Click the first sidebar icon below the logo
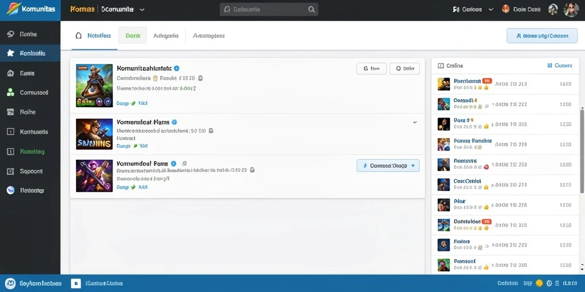 coord(10,34)
